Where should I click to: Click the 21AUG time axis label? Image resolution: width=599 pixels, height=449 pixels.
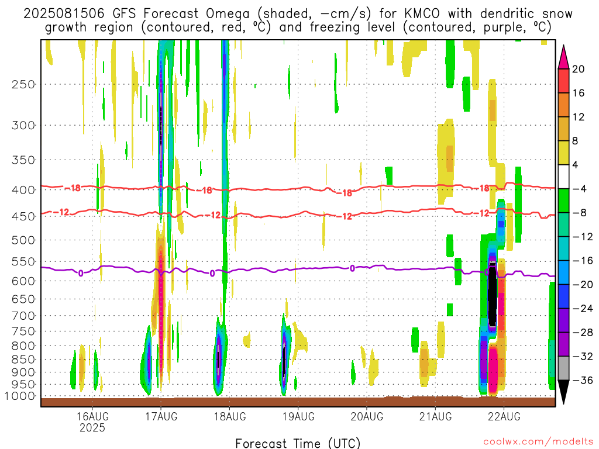point(435,416)
